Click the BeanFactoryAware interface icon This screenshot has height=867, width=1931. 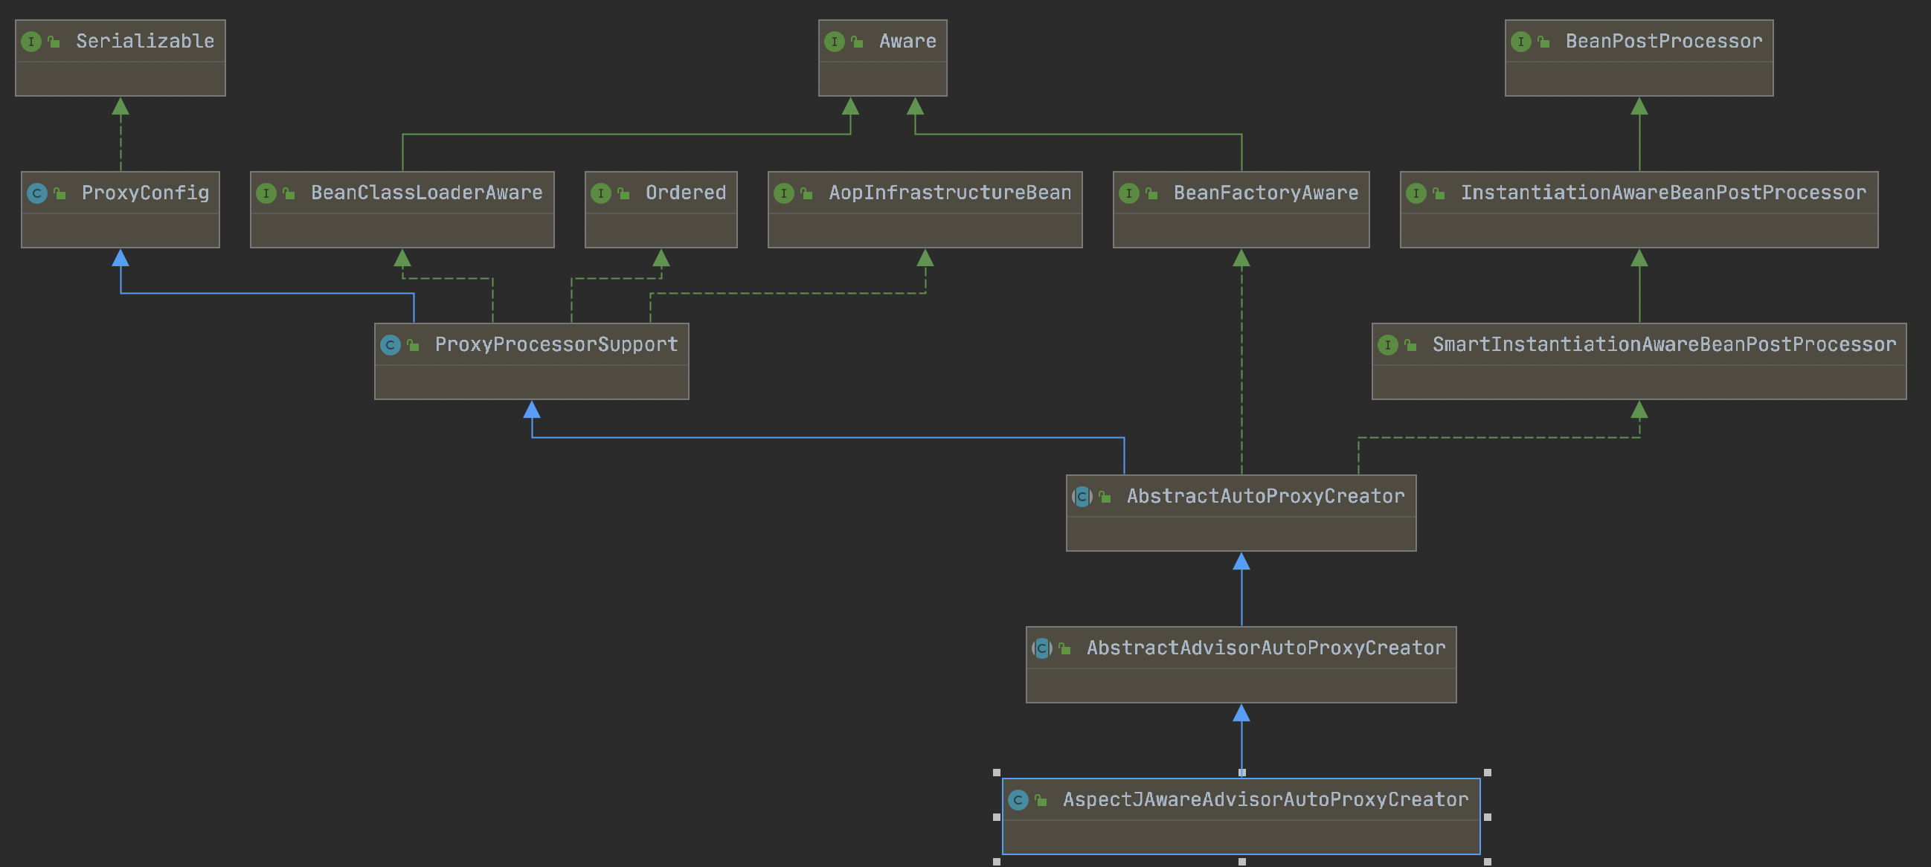point(1129,193)
